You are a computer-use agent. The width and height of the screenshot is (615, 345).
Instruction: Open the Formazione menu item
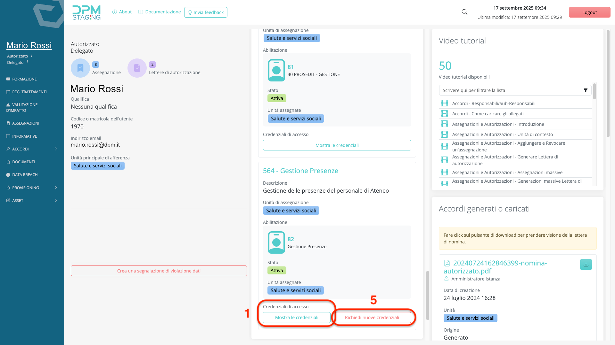coord(24,79)
